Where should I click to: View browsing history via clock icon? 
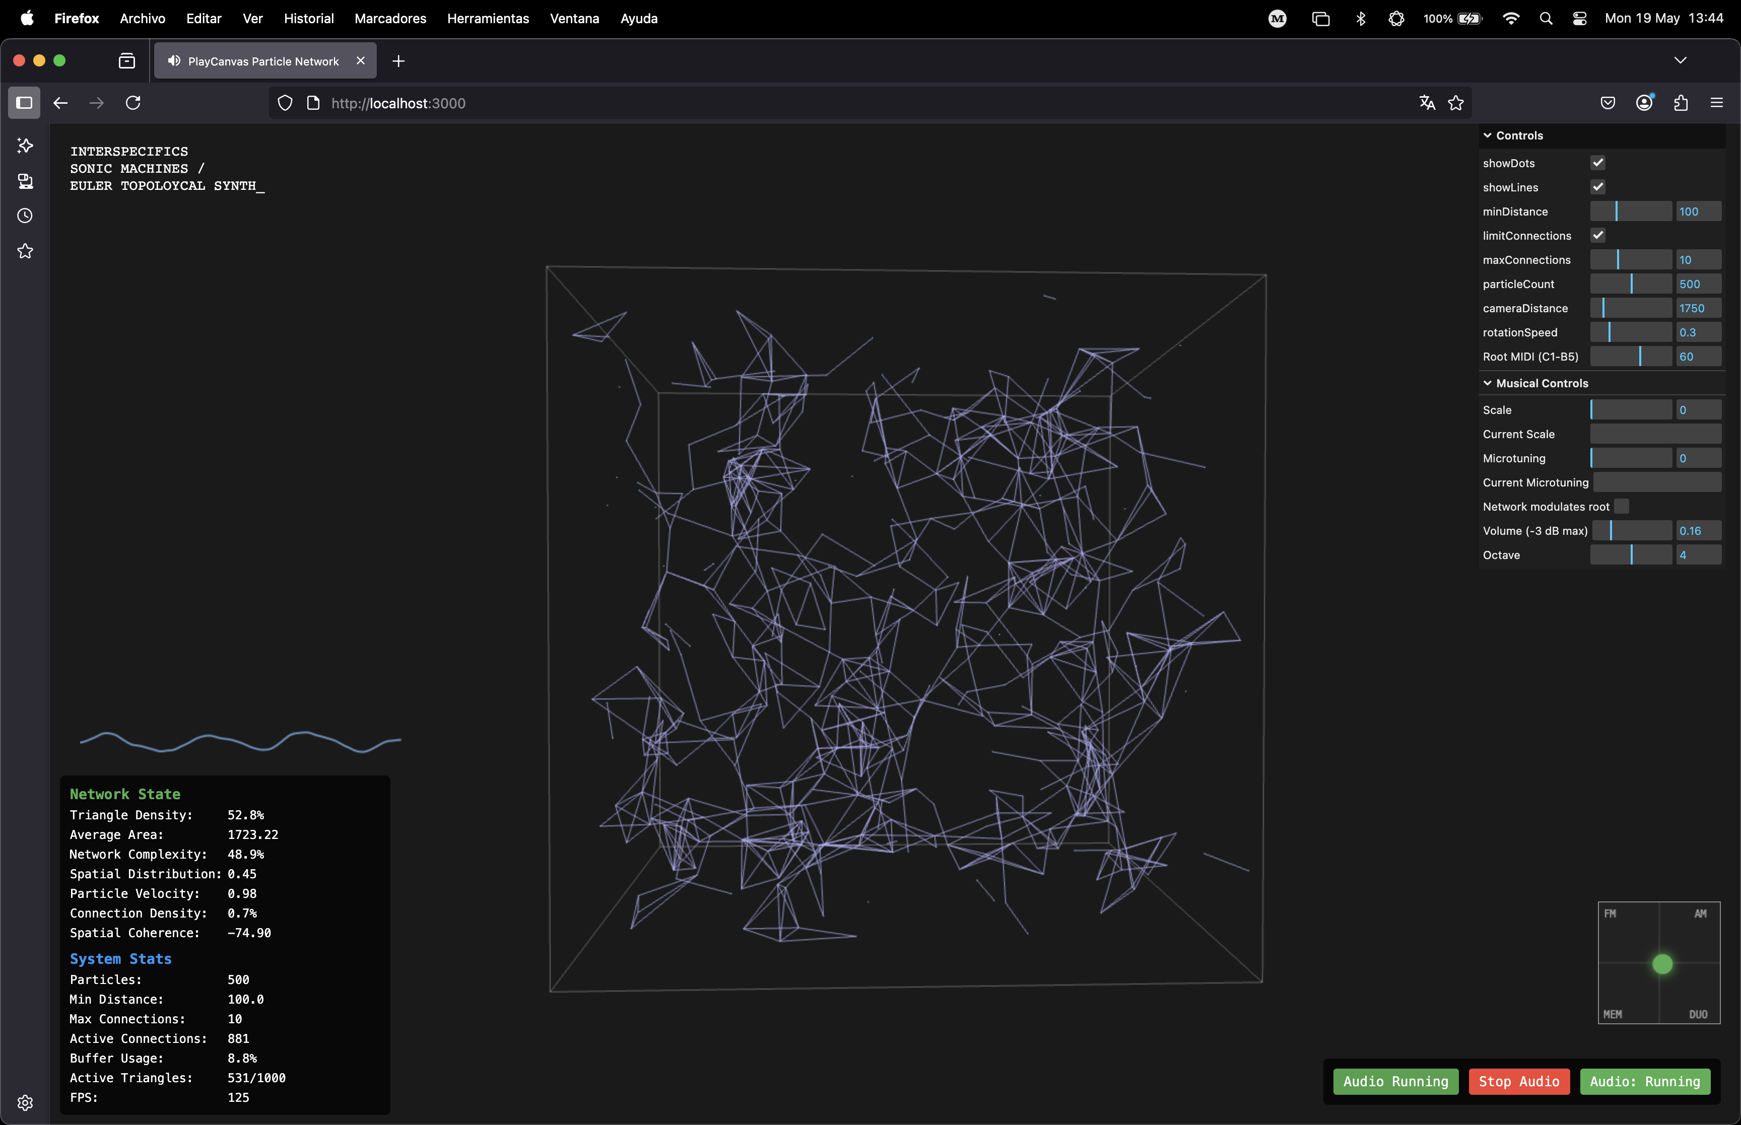coord(25,216)
